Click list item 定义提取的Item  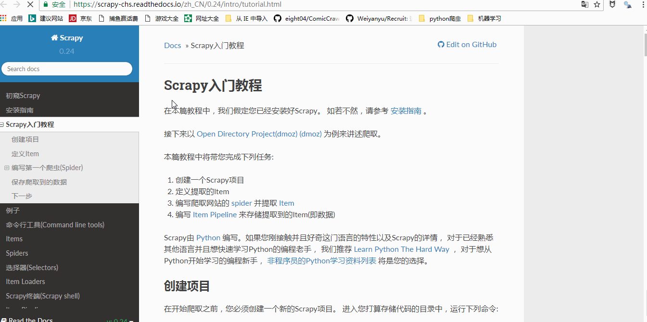[x=203, y=192]
